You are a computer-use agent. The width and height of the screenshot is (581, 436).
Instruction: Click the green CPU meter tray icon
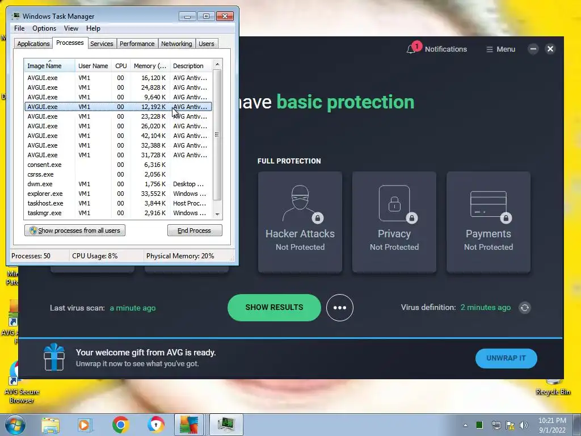click(479, 425)
